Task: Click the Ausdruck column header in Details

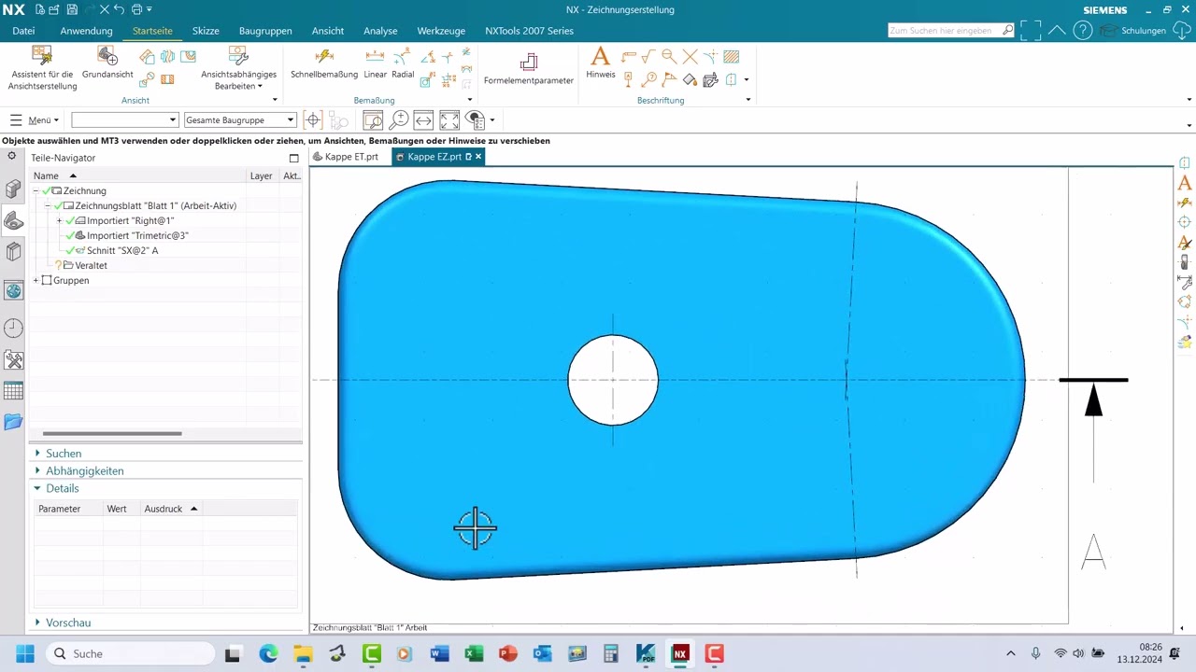Action: 172,509
